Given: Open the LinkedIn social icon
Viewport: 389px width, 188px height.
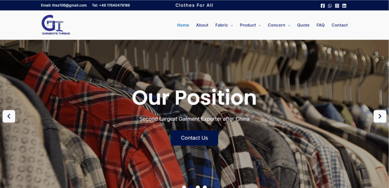Looking at the screenshot, I should point(344,6).
